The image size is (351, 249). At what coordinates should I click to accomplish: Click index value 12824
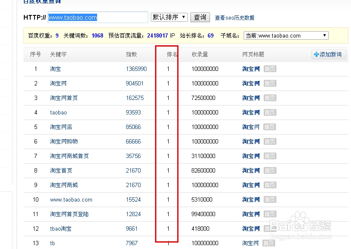(133, 214)
